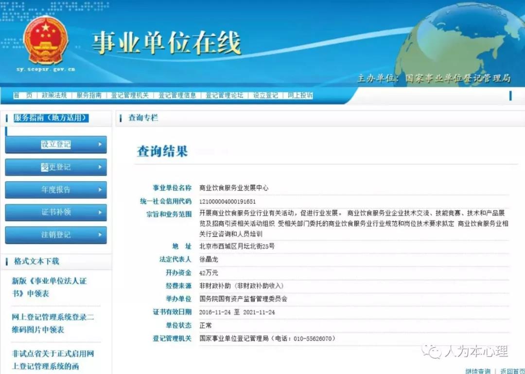Select certificate dates 2016-11-24 至 2021-11-24

click(237, 312)
